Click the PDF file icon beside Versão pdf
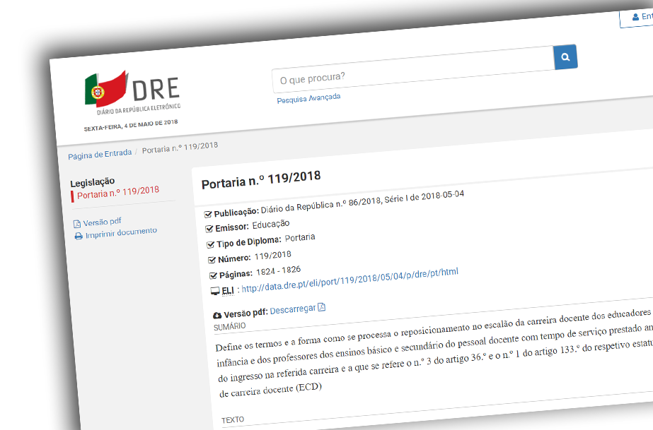Screen dimensions: 653x430 [x=77, y=224]
